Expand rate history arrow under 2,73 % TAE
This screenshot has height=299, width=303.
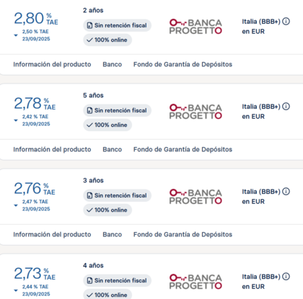[x=16, y=290]
